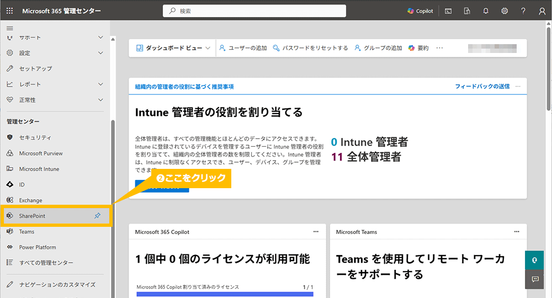Click ユーザーの追加 button
552x298 pixels.
243,48
